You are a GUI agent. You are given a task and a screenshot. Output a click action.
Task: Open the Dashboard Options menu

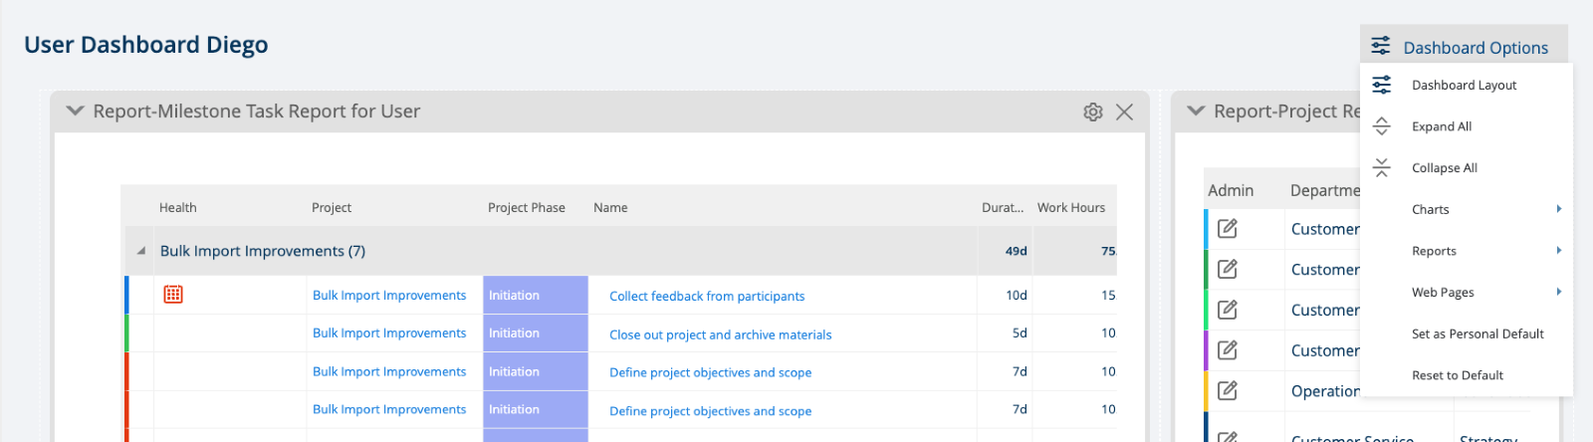pyautogui.click(x=1464, y=47)
